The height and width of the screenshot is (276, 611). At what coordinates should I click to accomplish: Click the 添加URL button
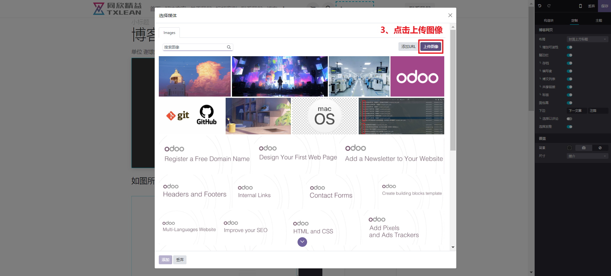pyautogui.click(x=408, y=47)
